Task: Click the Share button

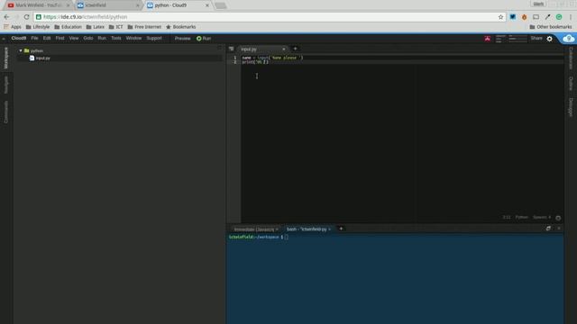Action: point(536,38)
